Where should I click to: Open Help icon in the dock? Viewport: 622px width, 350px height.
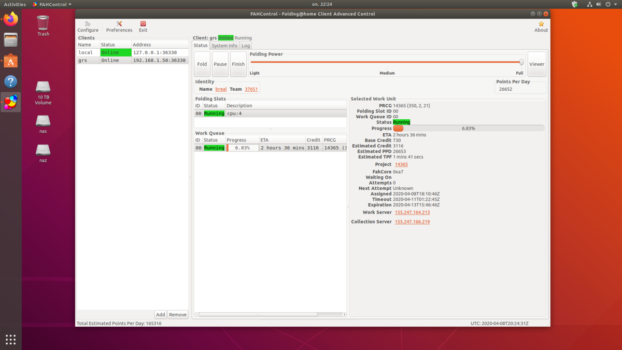coord(10,81)
